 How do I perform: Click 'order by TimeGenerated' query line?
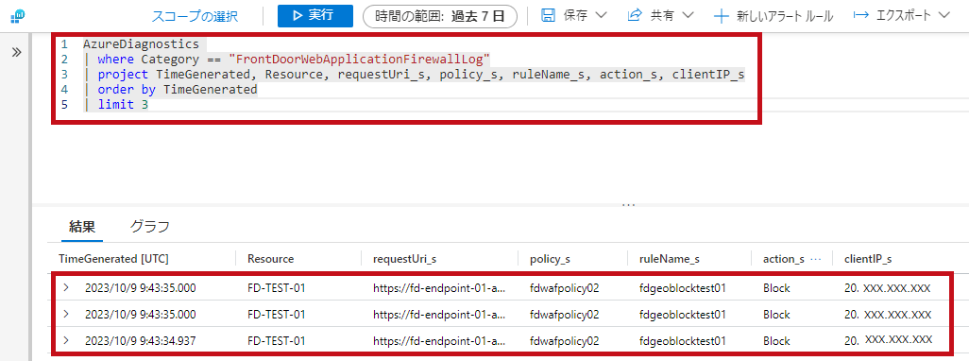click(x=177, y=90)
